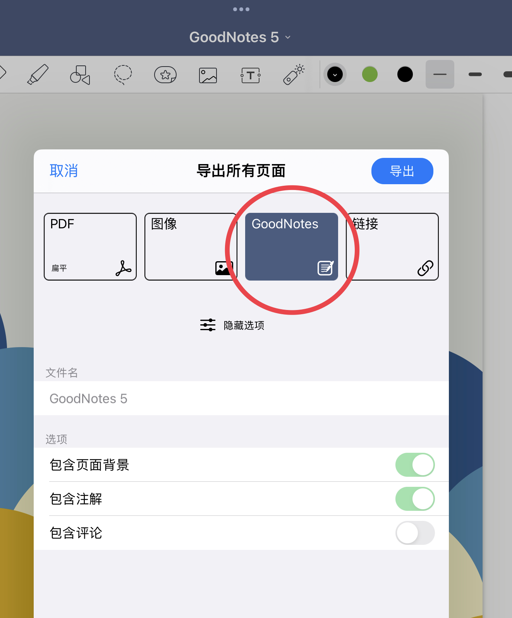
Task: Select the image insert tool
Action: pos(208,75)
